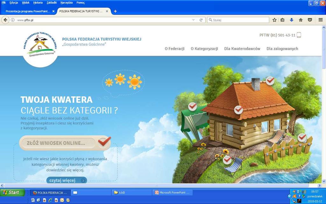Open the Plik menu

4,3
